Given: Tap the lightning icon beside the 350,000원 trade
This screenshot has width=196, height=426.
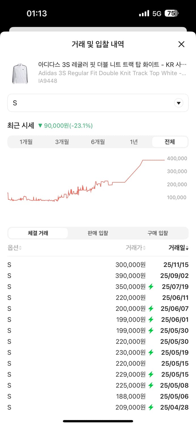Looking at the screenshot, I should point(150,287).
